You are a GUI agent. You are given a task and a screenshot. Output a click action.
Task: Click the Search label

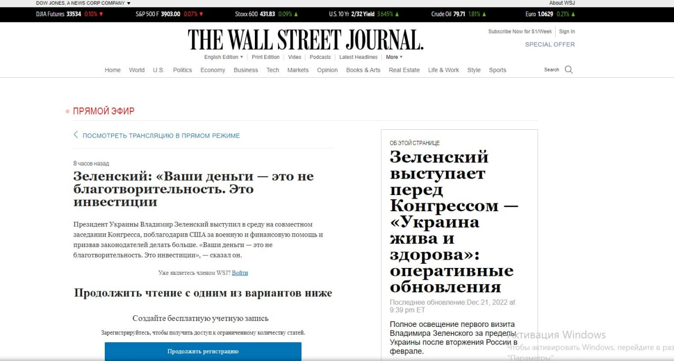click(552, 70)
